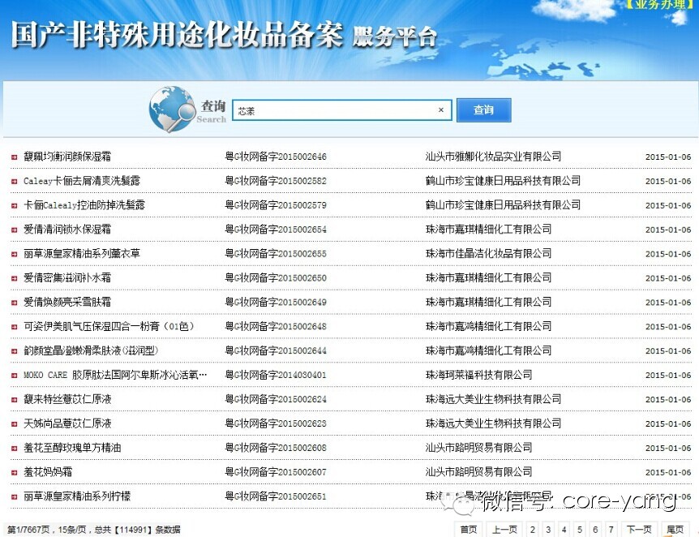The width and height of the screenshot is (699, 537).
Task: Go to page 2 of results
Action: 532,530
